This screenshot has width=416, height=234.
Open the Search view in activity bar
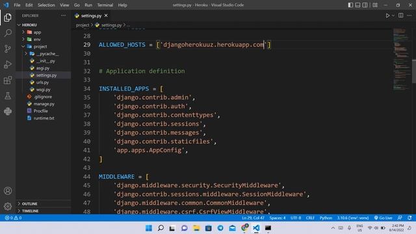tap(8, 33)
